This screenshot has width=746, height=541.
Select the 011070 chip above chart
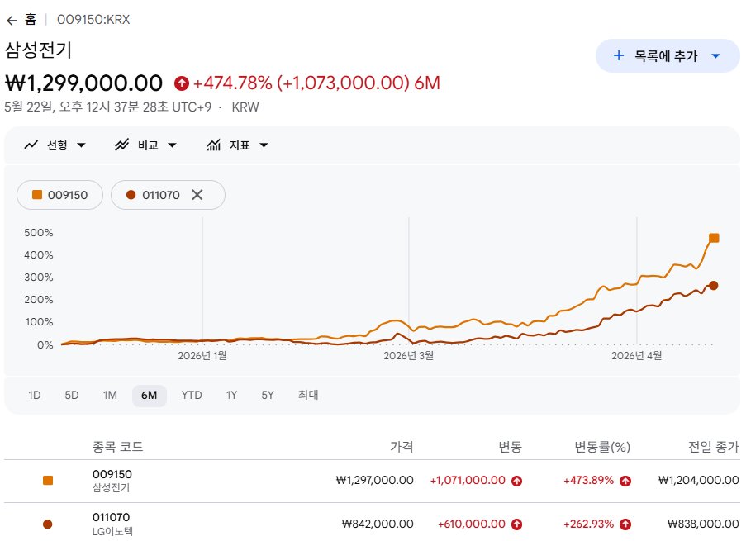[168, 195]
